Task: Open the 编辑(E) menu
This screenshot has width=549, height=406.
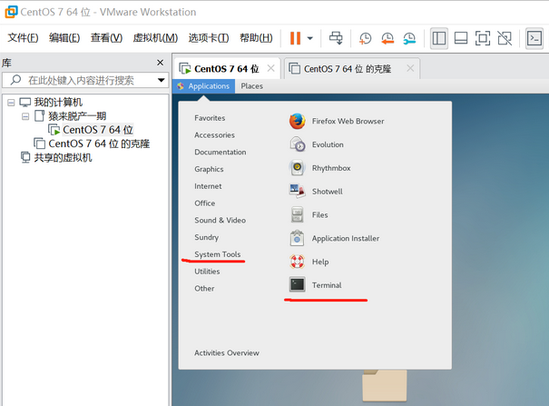Action: point(64,38)
